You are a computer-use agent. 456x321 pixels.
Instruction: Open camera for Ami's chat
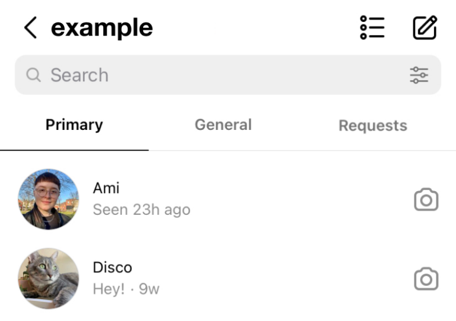[426, 200]
